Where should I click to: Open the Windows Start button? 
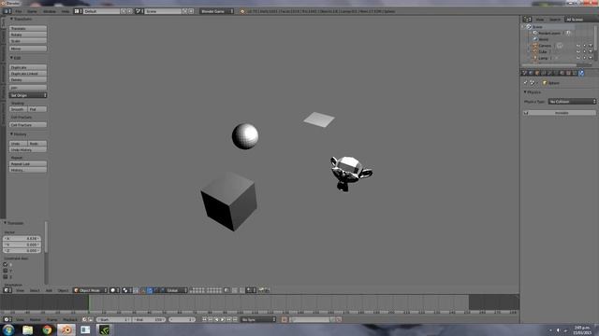click(x=8, y=329)
